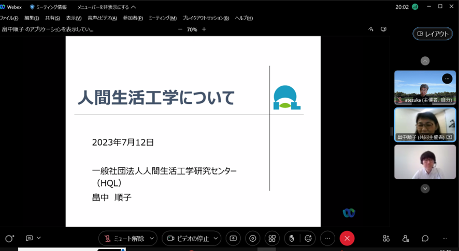The width and height of the screenshot is (459, 251).
Task: Open the ブレイクアウトセッション(B) menu
Action: click(x=206, y=18)
